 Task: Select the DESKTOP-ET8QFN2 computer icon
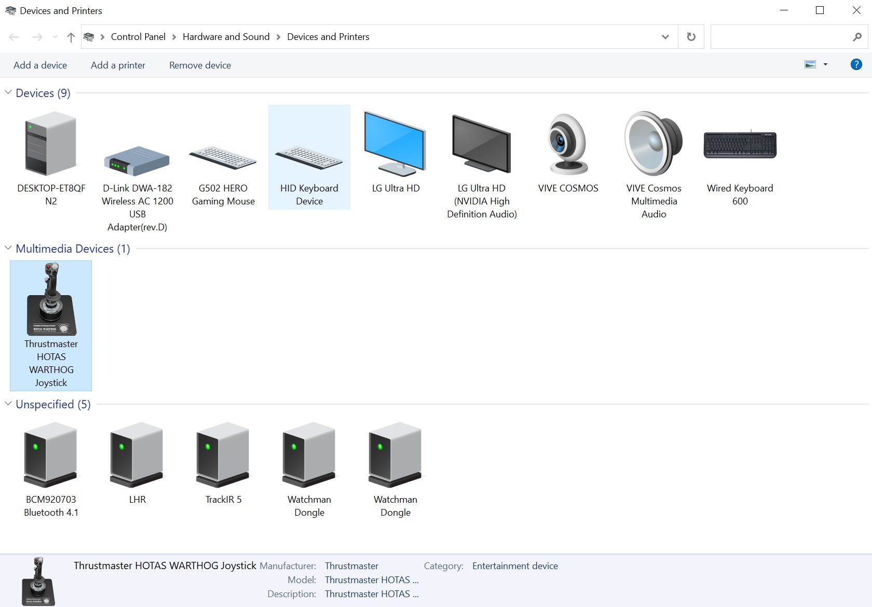point(51,157)
